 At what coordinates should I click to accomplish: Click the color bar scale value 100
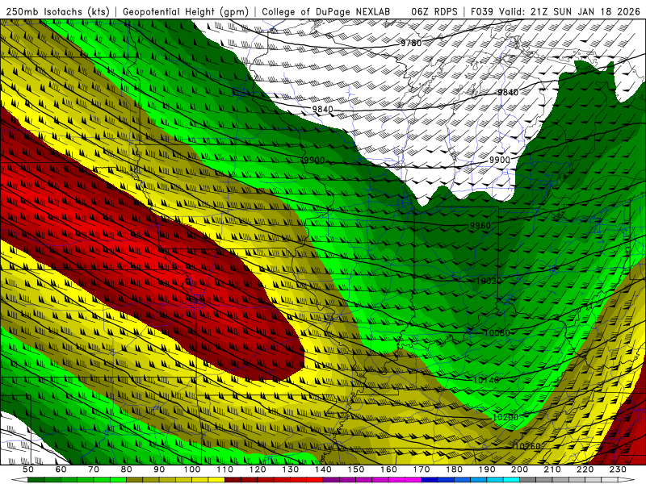(191, 469)
